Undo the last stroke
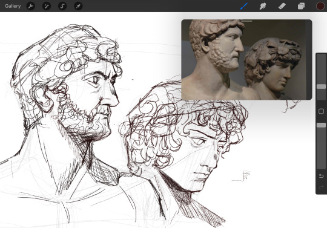The width and height of the screenshot is (327, 228). (x=321, y=176)
